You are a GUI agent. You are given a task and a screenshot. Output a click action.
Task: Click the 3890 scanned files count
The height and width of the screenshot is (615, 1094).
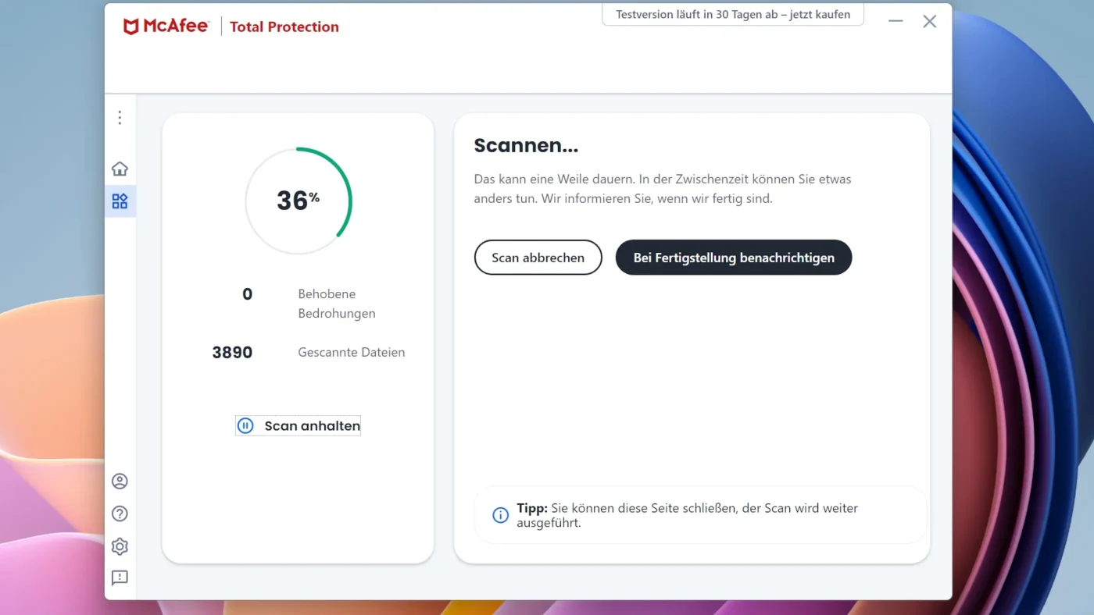point(232,352)
